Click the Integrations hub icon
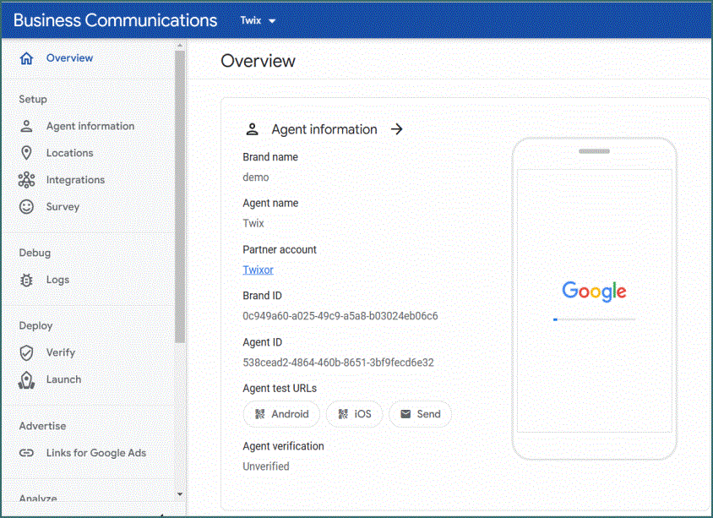This screenshot has height=518, width=713. [26, 180]
